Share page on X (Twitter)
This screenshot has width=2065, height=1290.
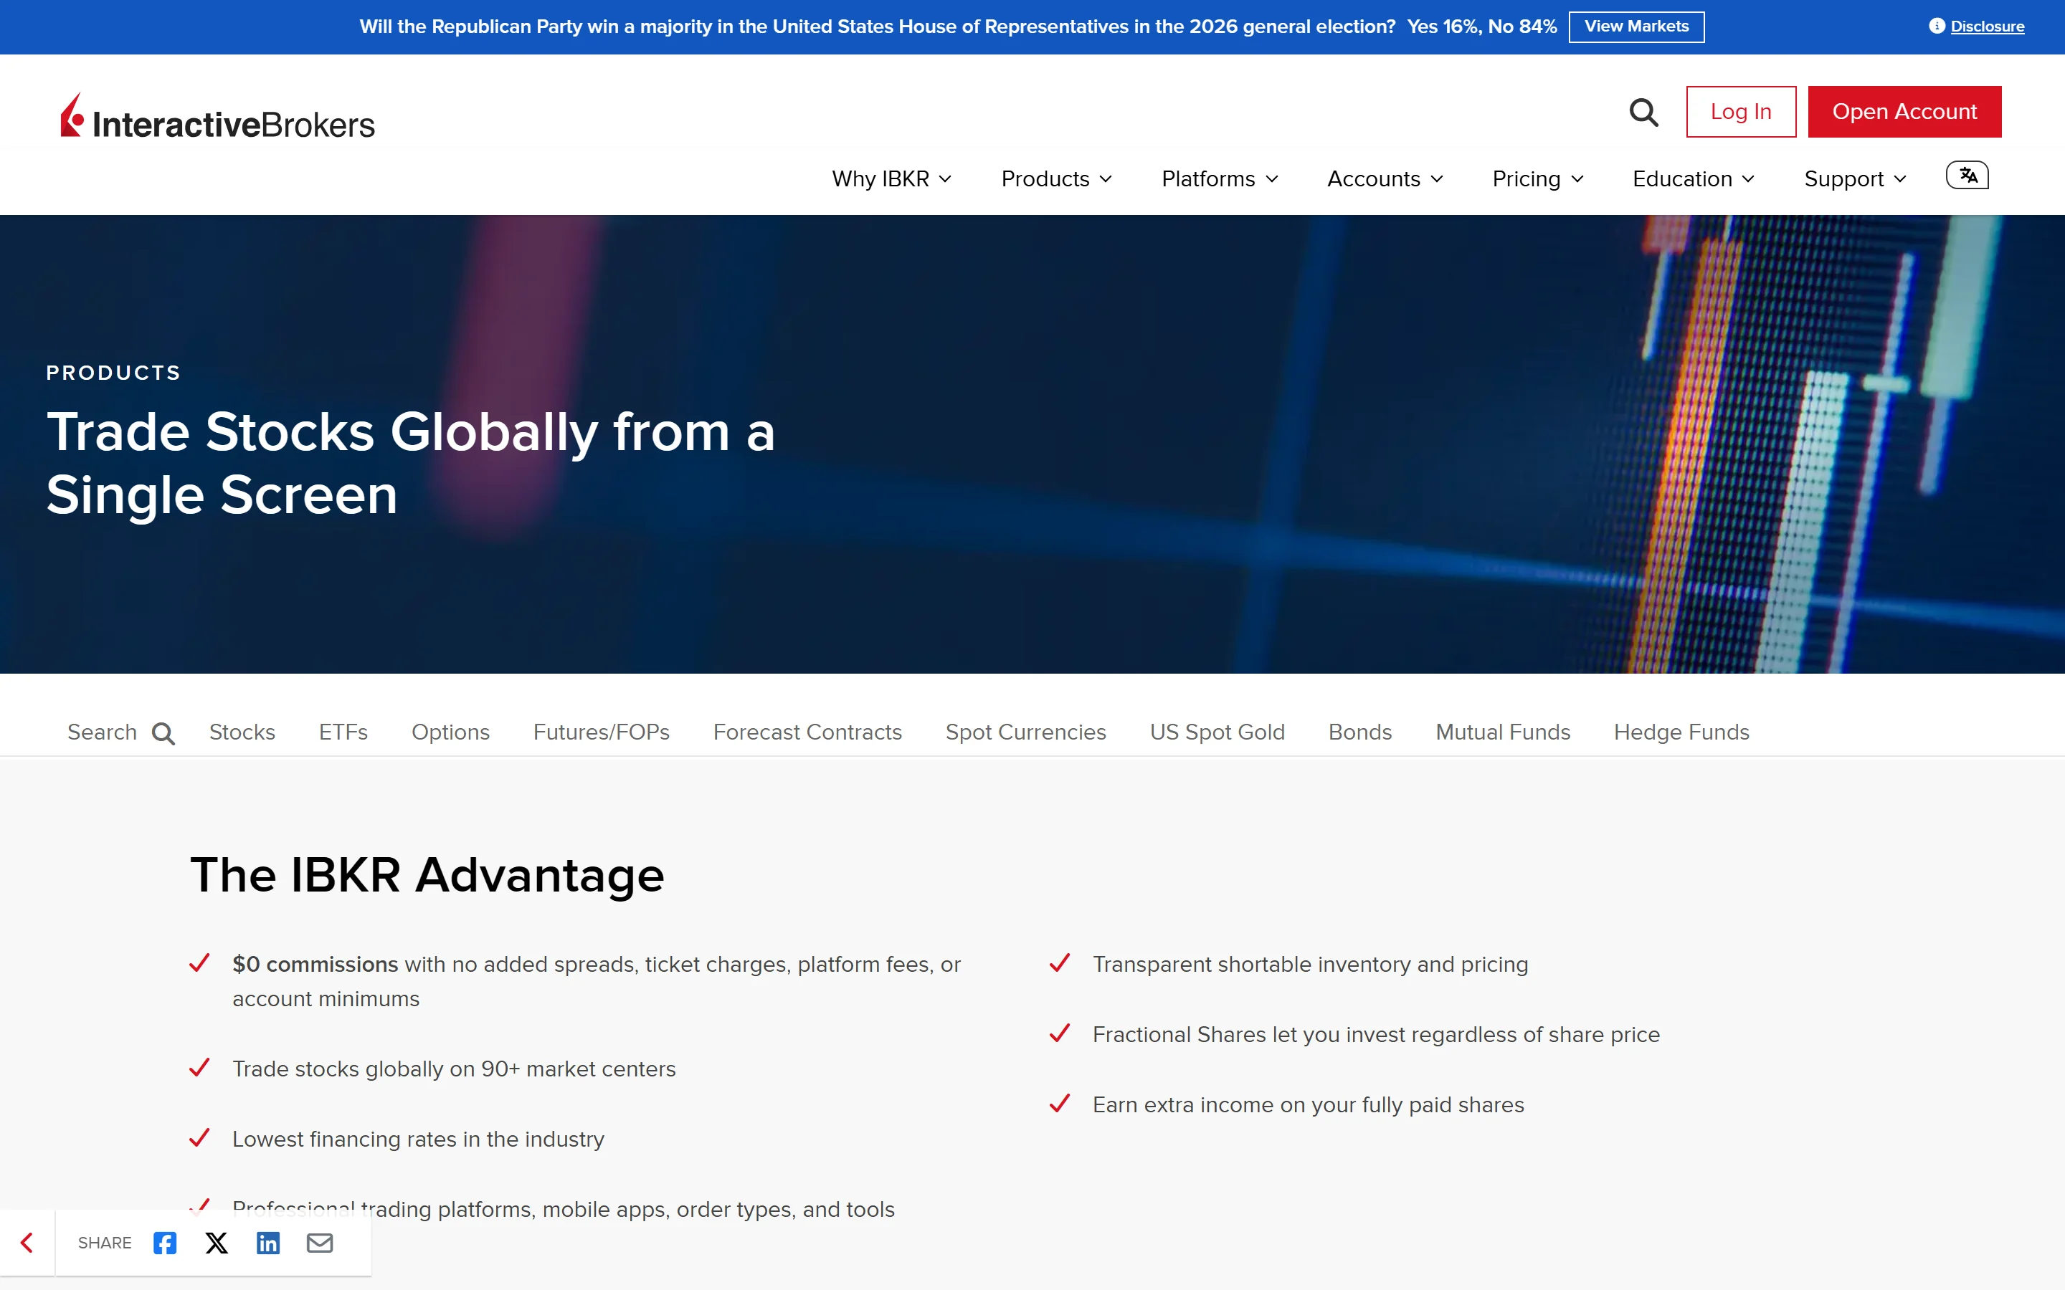[217, 1242]
